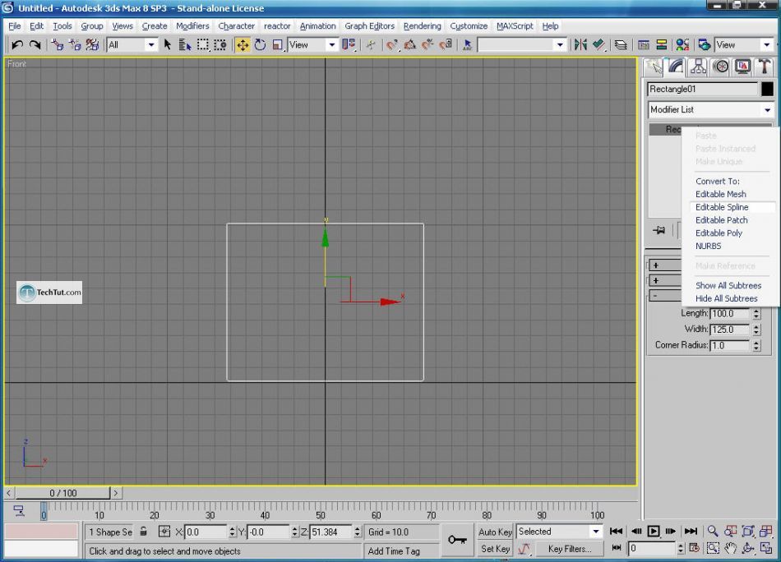The height and width of the screenshot is (562, 781).
Task: Switch to the Utilities hammer tab
Action: [x=765, y=67]
